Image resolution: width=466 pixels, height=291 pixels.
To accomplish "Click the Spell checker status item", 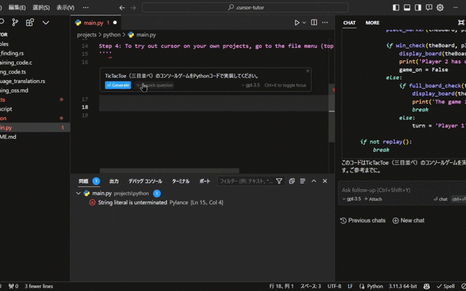I will (446, 287).
